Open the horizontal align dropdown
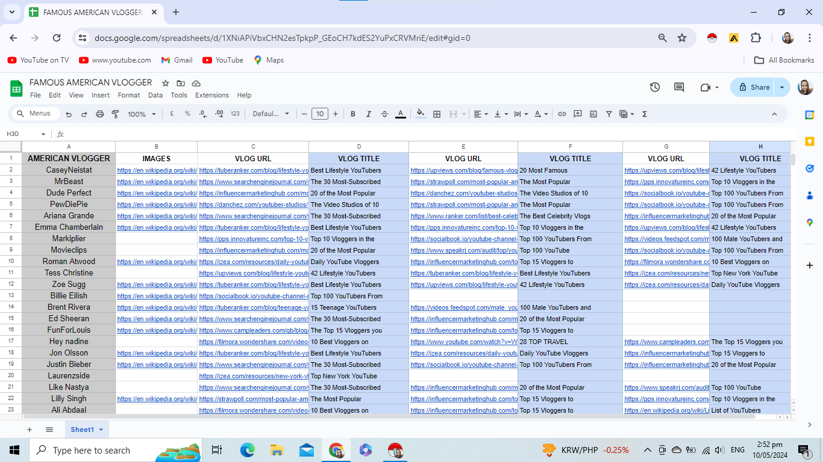Image resolution: width=823 pixels, height=462 pixels. click(480, 114)
